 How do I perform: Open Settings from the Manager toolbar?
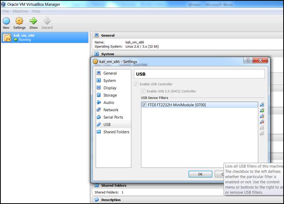[x=19, y=23]
